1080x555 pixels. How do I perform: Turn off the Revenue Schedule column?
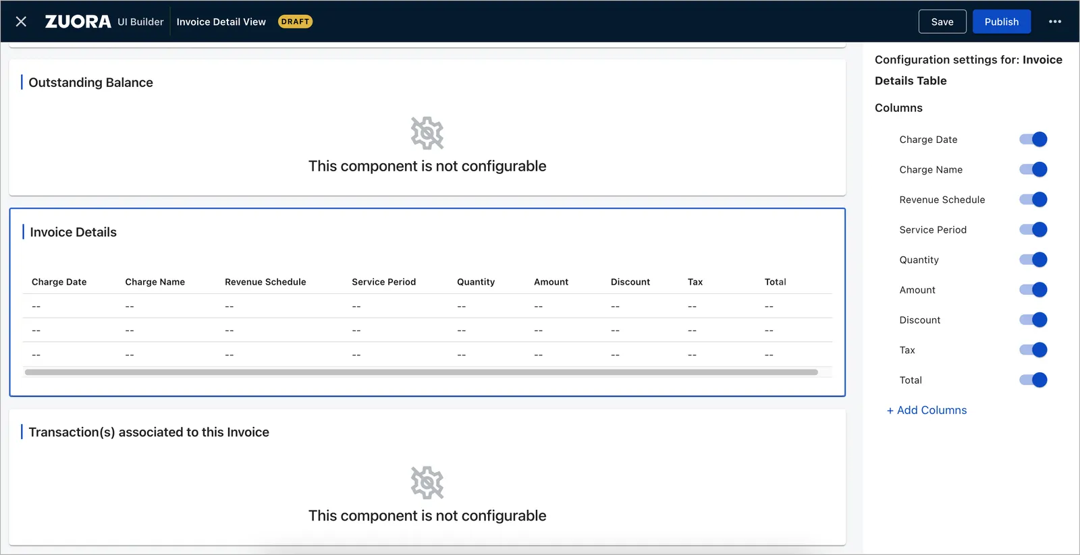point(1033,200)
